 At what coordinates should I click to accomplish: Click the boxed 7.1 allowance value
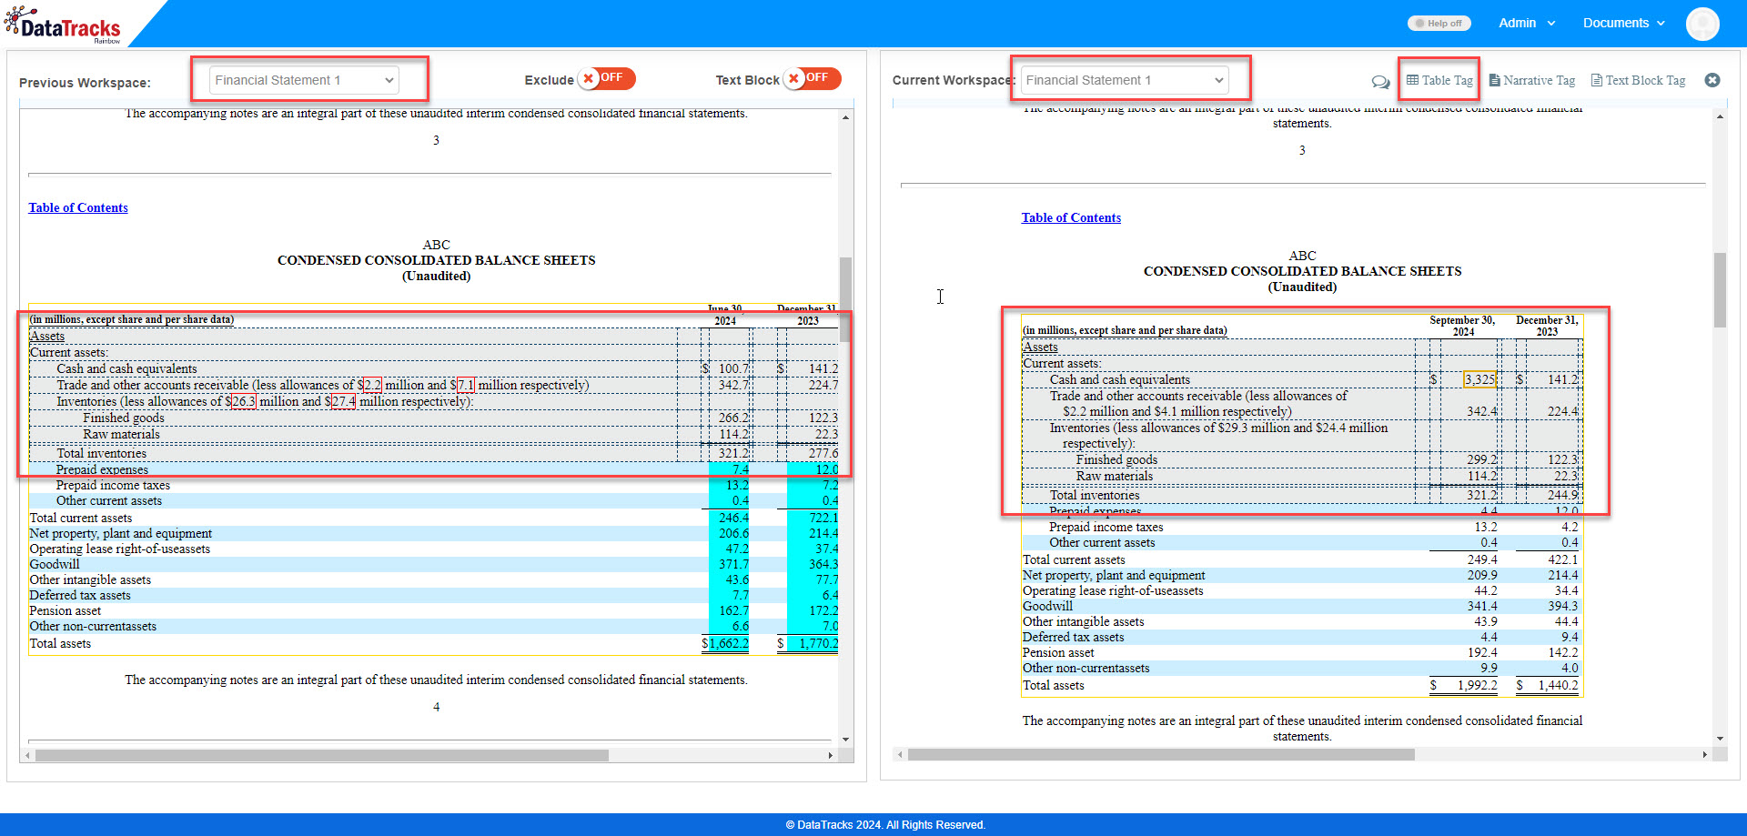click(x=465, y=385)
